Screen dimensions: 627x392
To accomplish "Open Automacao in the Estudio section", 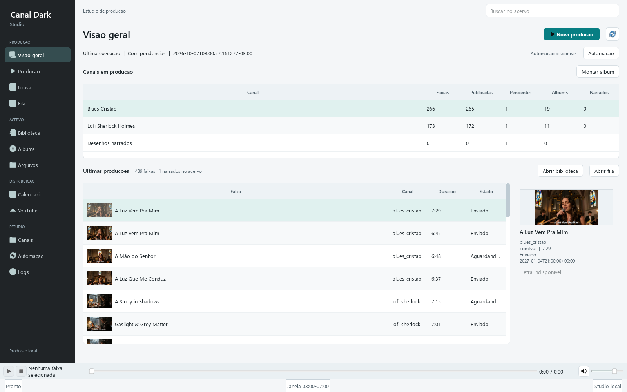I will pyautogui.click(x=38, y=256).
